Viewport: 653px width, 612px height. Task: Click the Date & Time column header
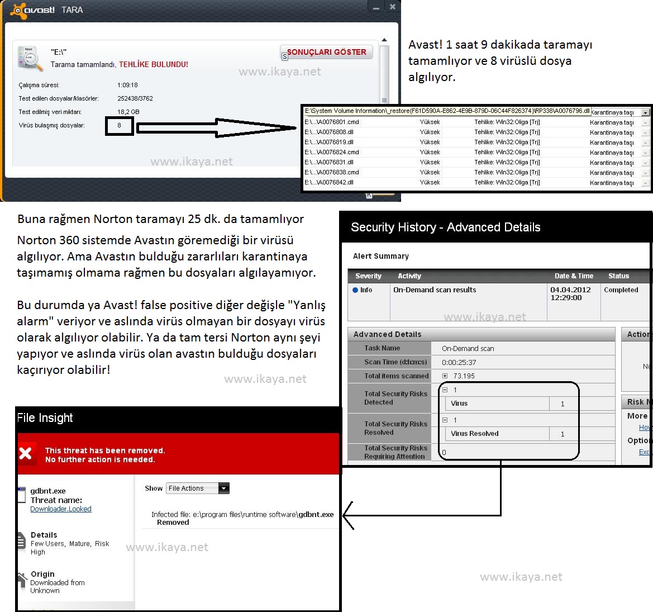[574, 276]
